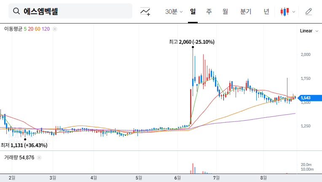Viewport: 322px width, 182px height.
Task: Remove the 거래량 volume indicator
Action: click(x=39, y=158)
